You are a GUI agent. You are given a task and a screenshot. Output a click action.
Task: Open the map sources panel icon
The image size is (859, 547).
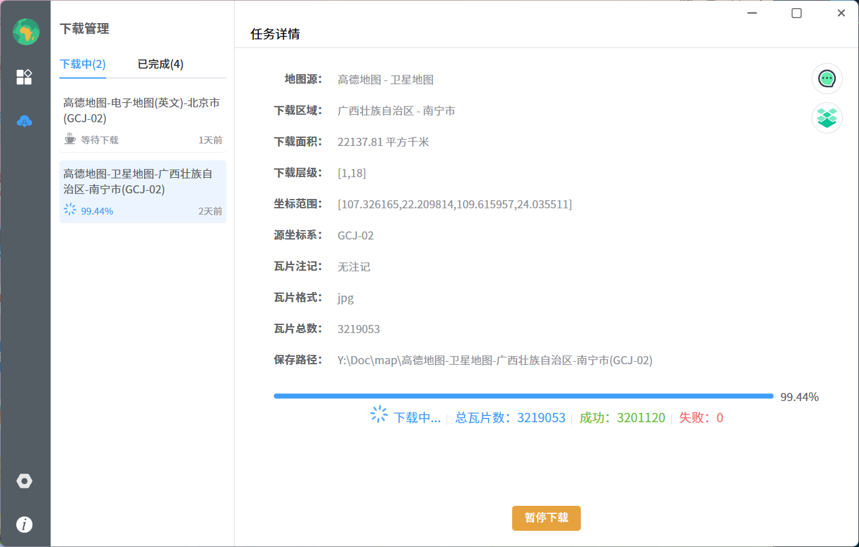[x=24, y=77]
